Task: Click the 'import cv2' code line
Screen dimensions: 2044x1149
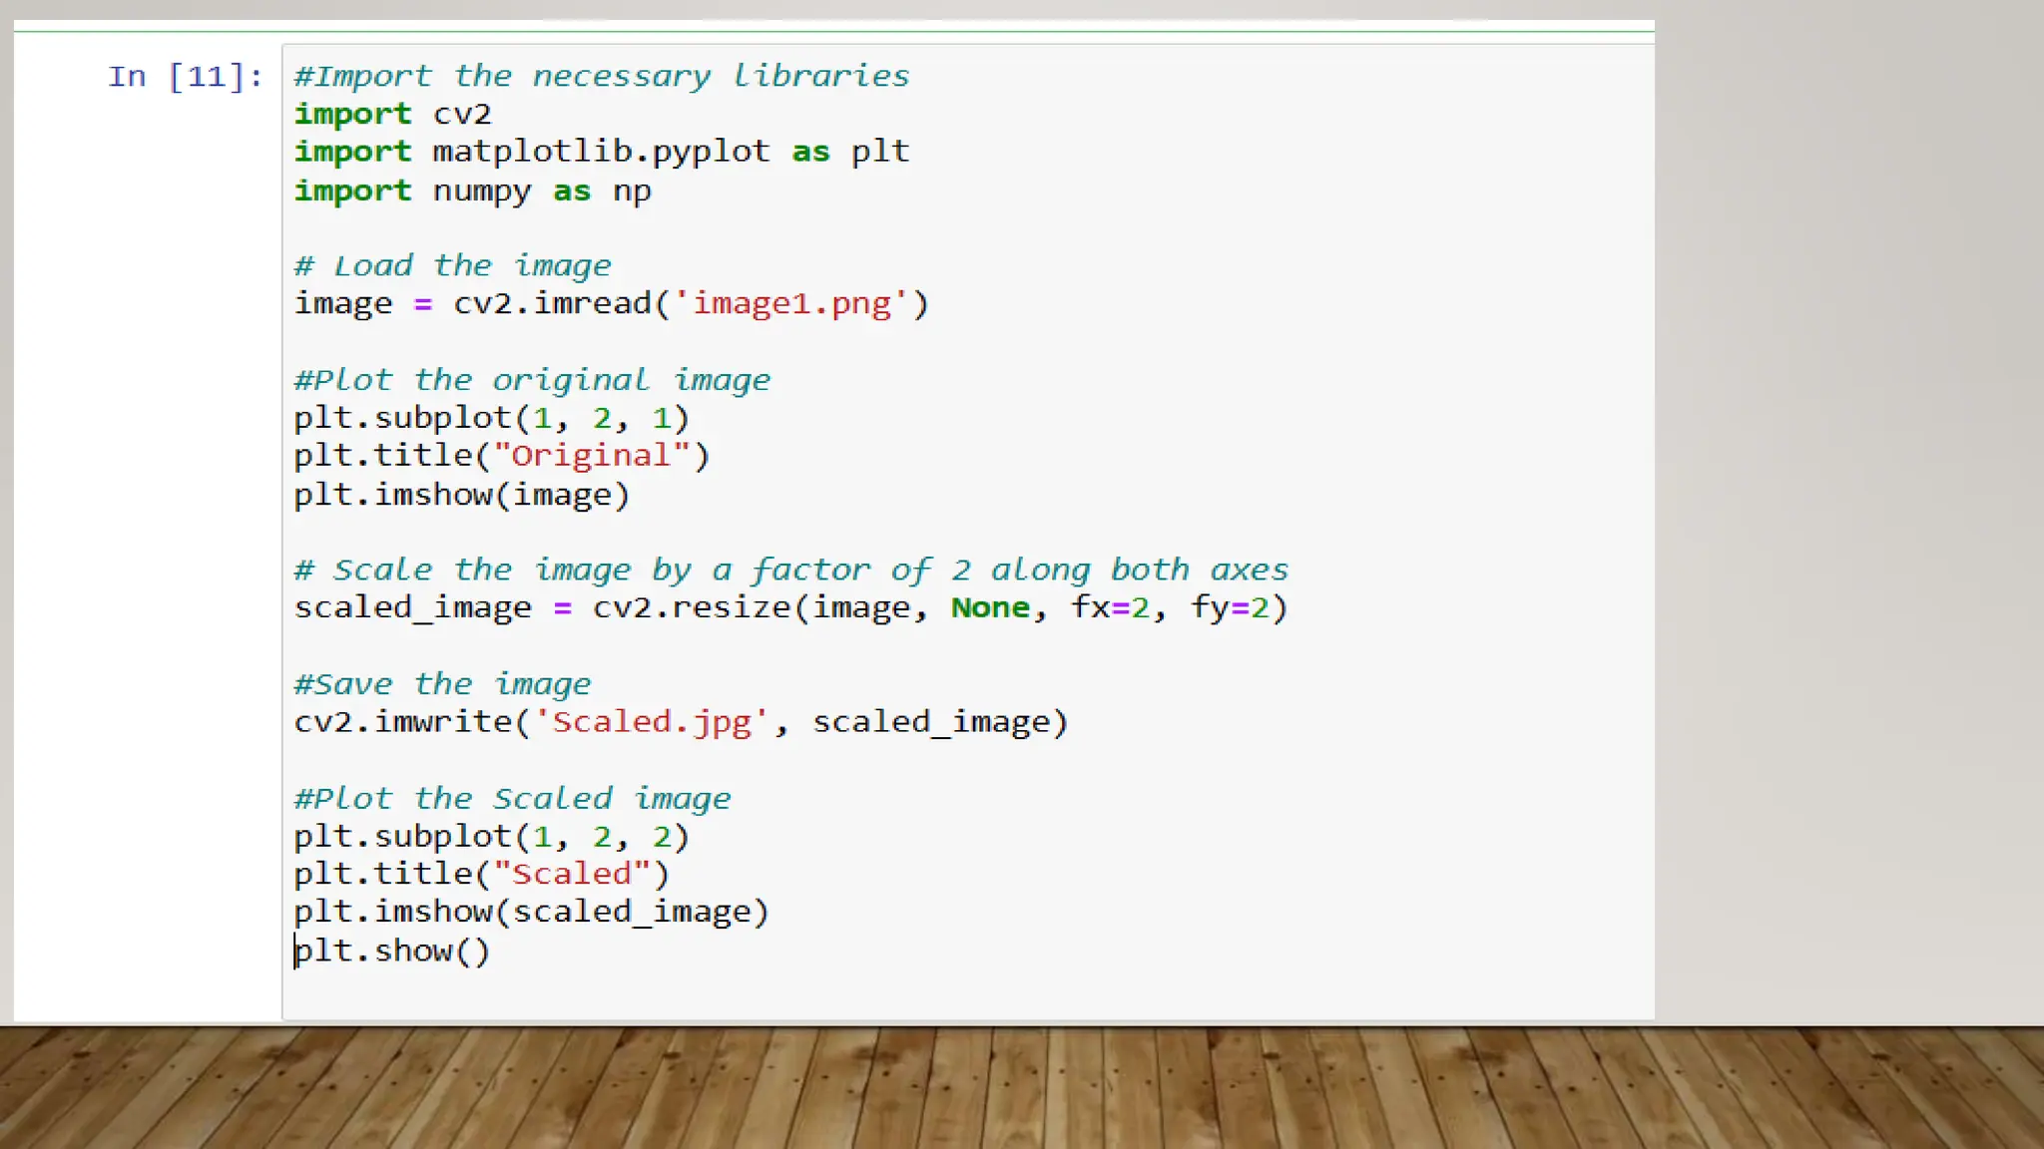Action: [392, 114]
